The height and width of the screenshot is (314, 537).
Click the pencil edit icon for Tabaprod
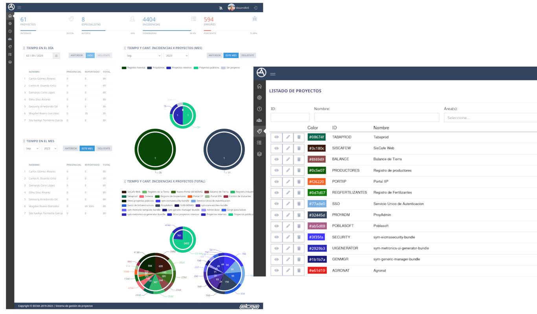(288, 137)
